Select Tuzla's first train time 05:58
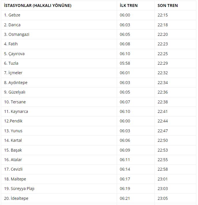The width and height of the screenshot is (198, 205). 125,63
